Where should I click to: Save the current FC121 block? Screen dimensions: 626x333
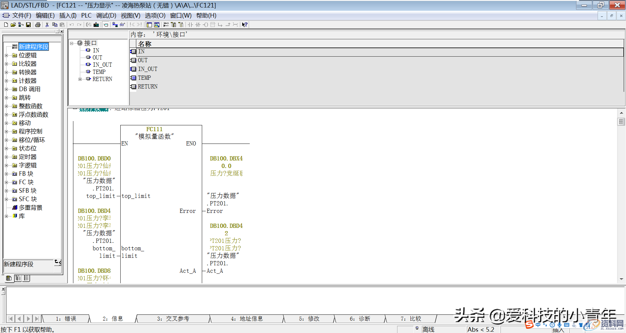tap(28, 24)
